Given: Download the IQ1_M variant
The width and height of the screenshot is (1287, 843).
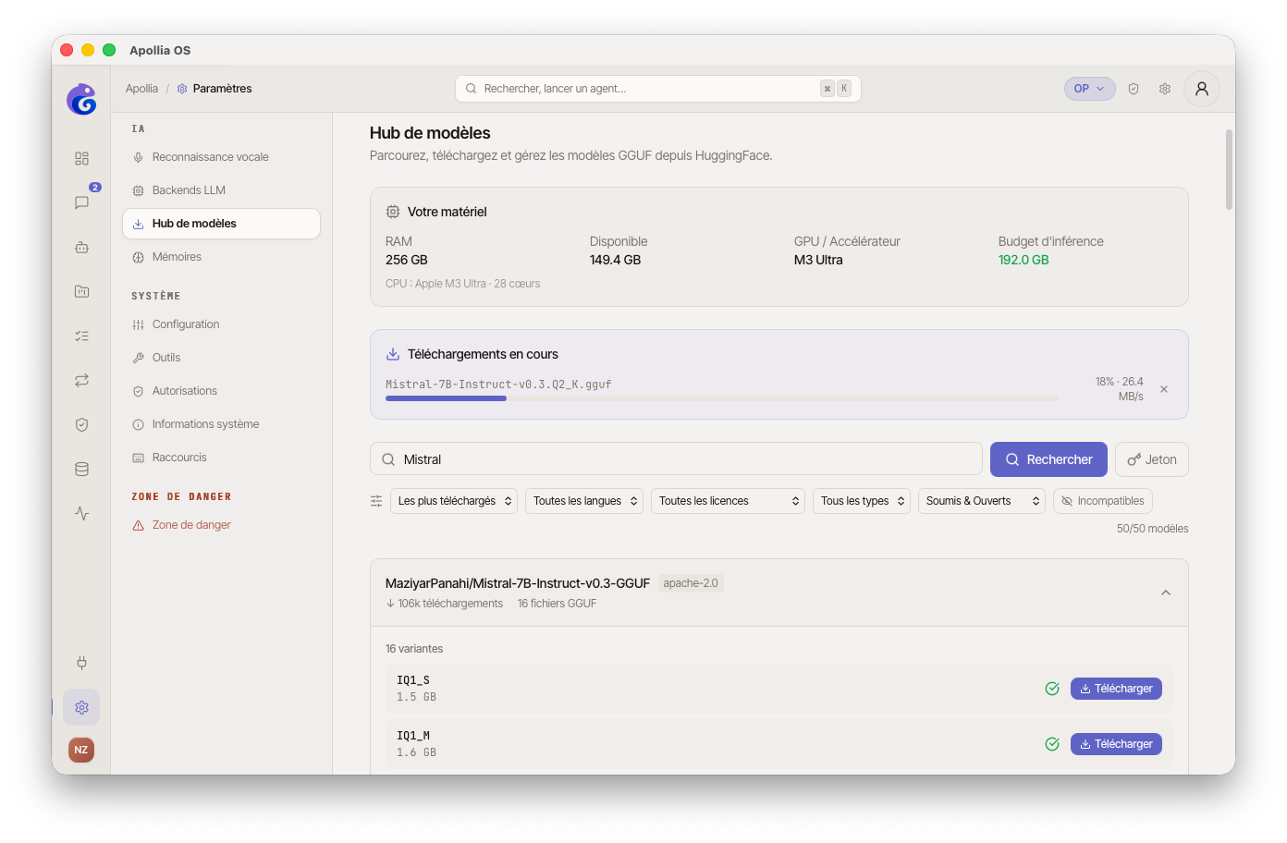Looking at the screenshot, I should 1116,744.
